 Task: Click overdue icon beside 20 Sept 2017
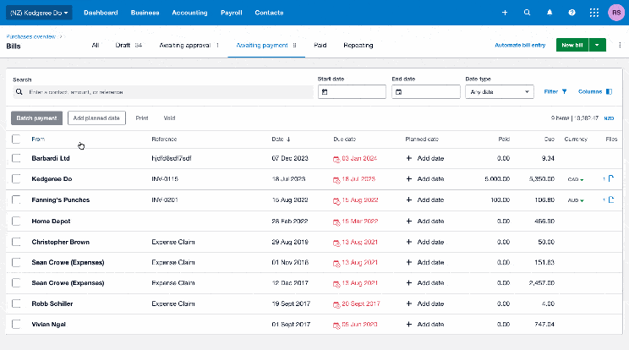336,304
